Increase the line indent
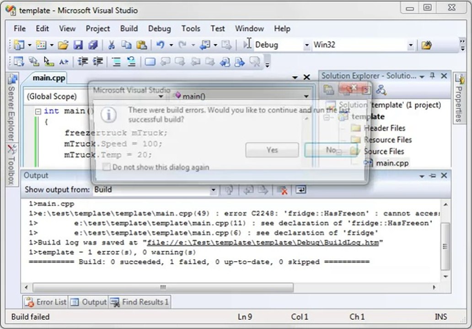Screen dimensions: 472x329 pos(98,62)
